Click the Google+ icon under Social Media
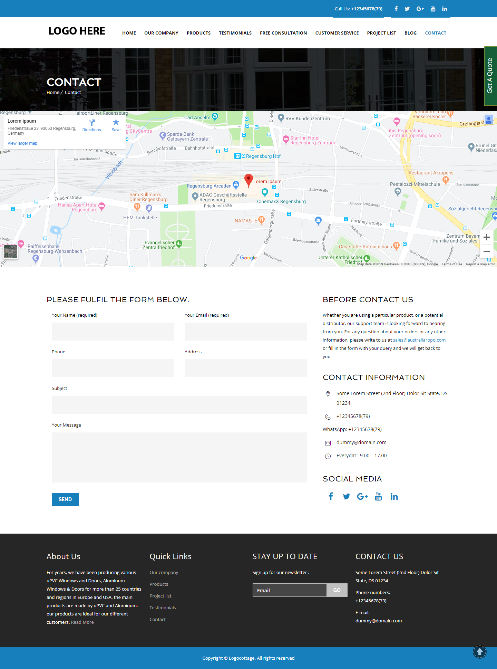 [362, 497]
